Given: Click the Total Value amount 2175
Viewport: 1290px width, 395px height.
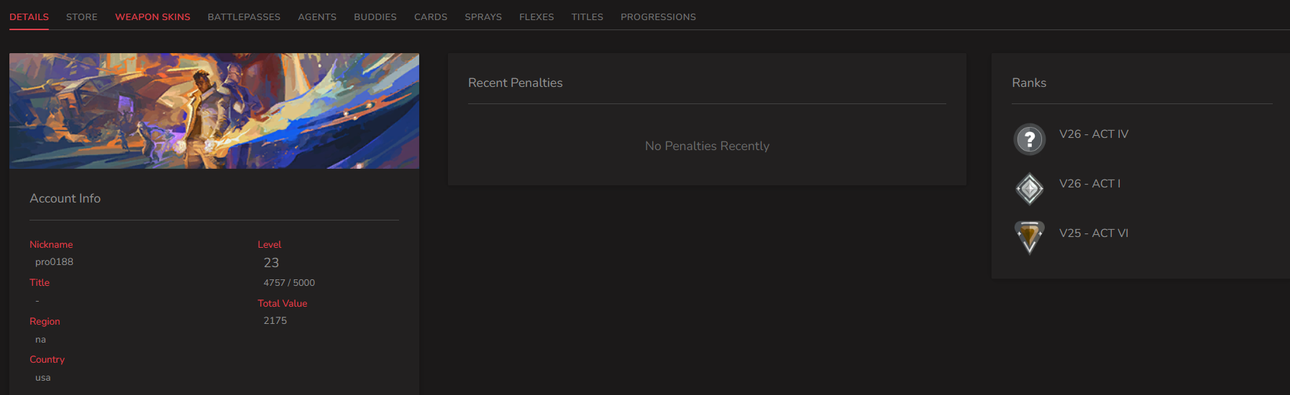Looking at the screenshot, I should tap(275, 321).
